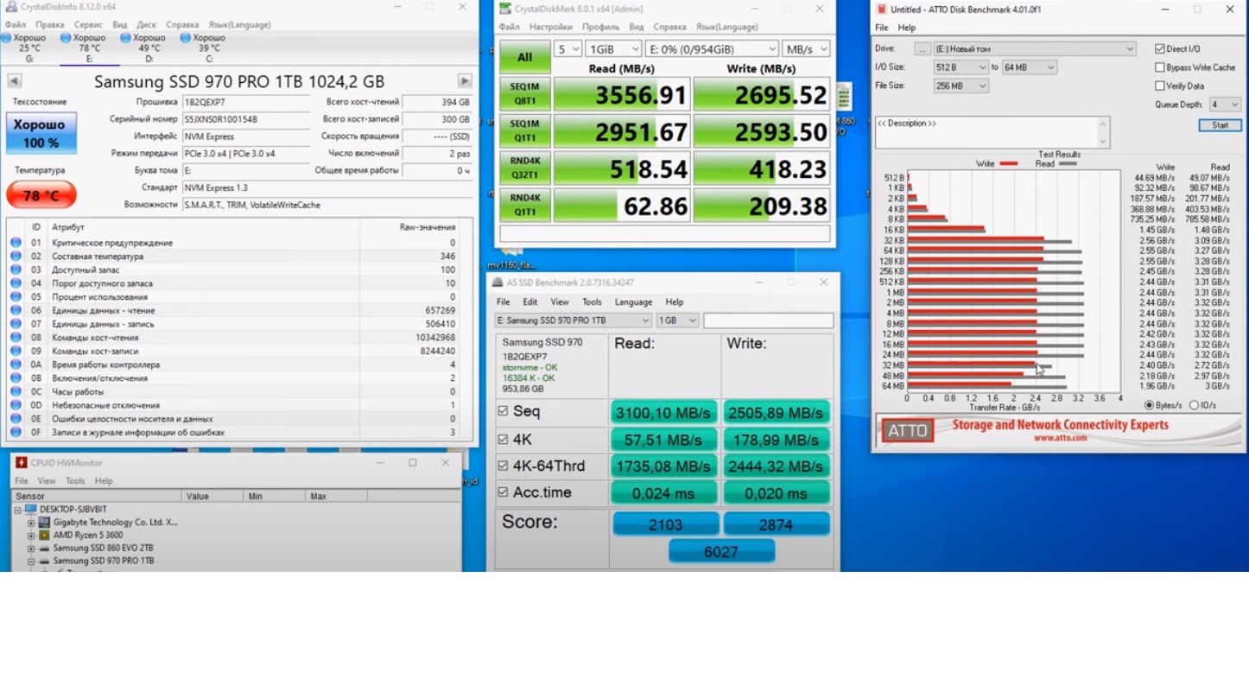Click the ATTO Description text field
This screenshot has height=679, width=1249.
click(x=992, y=133)
